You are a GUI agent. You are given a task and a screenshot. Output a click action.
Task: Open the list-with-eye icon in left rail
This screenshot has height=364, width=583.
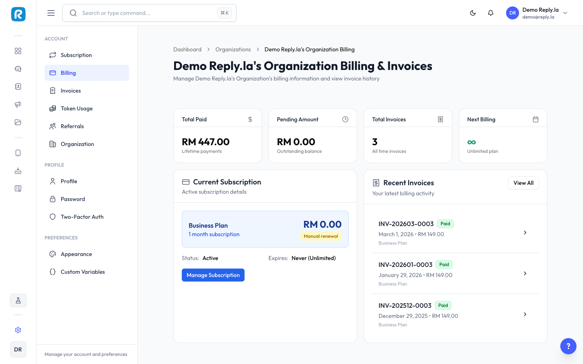[x=18, y=188]
